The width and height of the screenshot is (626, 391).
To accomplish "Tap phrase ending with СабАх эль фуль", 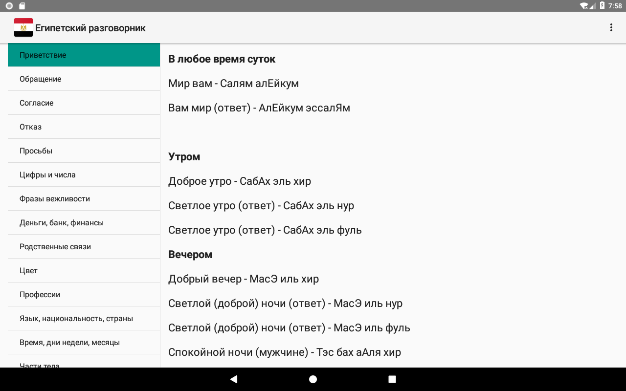I will [265, 230].
